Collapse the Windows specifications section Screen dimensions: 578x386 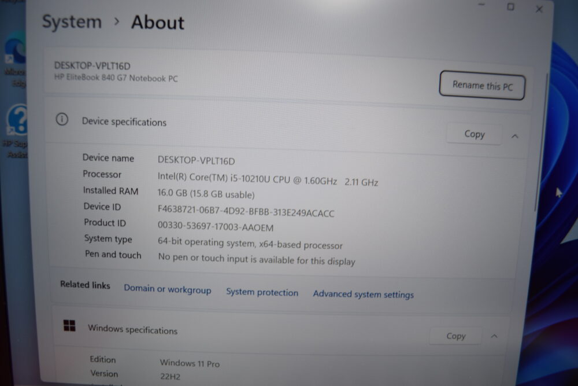click(494, 336)
